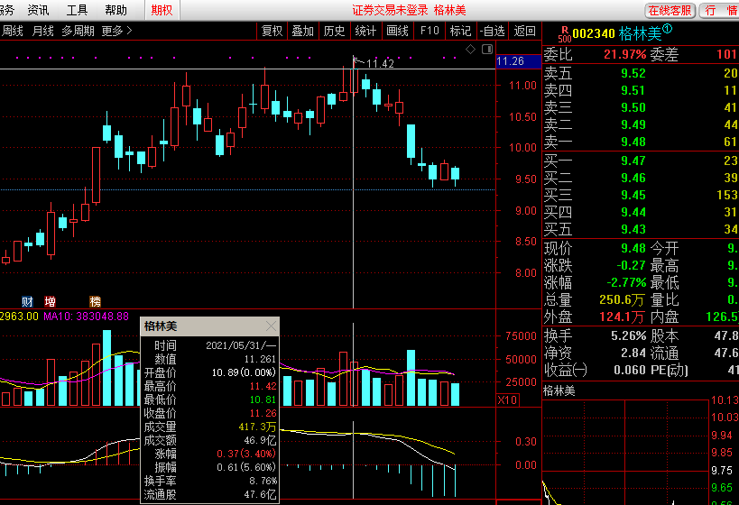Image resolution: width=739 pixels, height=505 pixels.
Task: Click the 叠加 toolbar button
Action: tap(302, 31)
